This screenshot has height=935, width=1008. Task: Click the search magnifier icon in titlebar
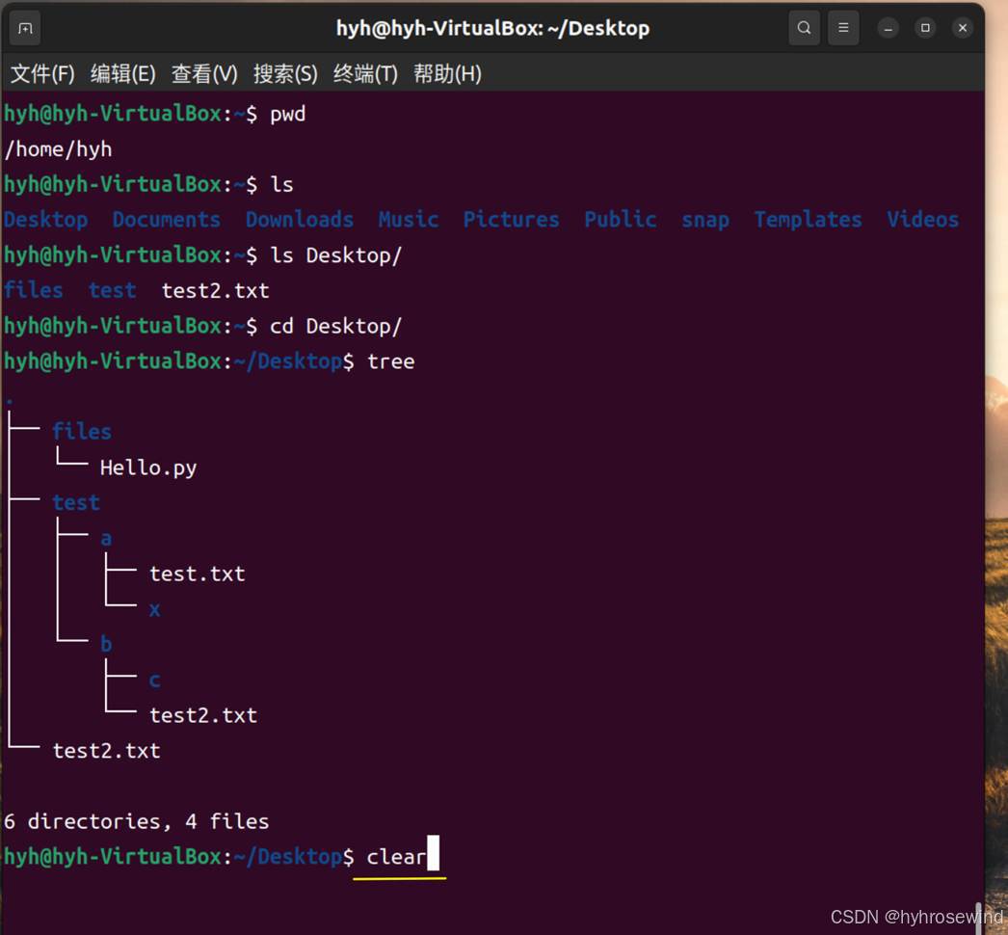pos(804,28)
